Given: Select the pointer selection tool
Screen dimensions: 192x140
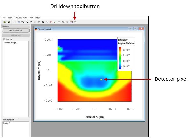Looking at the screenshot, I should point(15,22).
